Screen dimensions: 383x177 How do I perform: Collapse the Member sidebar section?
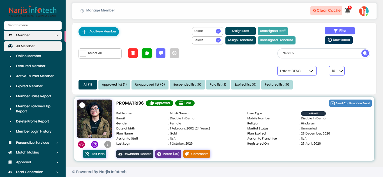[x=33, y=36]
